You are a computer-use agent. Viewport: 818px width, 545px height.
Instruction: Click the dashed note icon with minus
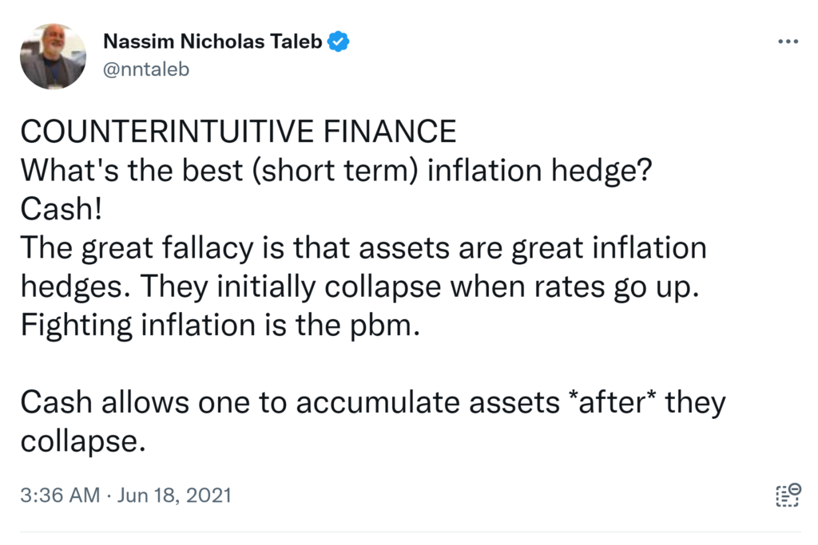(788, 495)
